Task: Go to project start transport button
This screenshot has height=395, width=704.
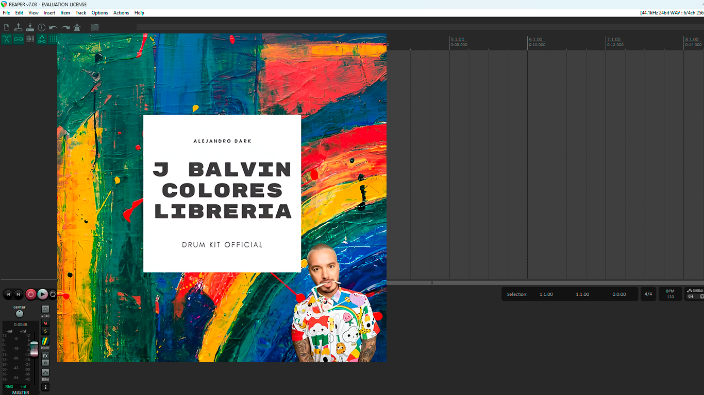Action: (8, 294)
